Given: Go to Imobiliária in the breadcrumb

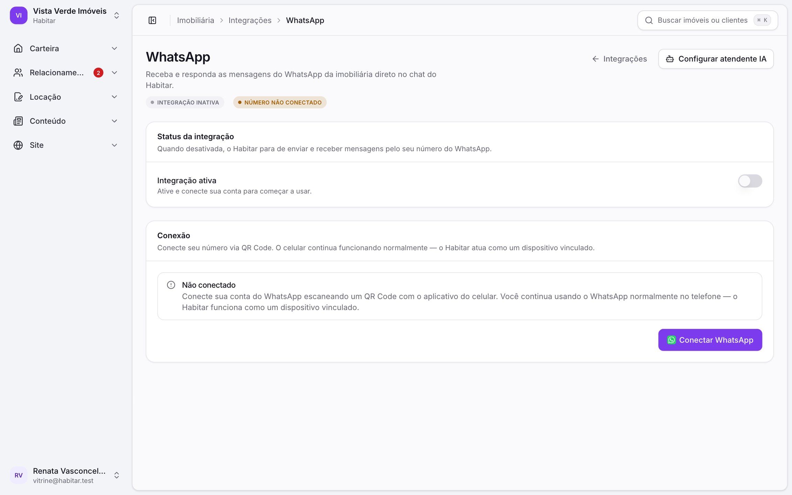Looking at the screenshot, I should coord(195,20).
